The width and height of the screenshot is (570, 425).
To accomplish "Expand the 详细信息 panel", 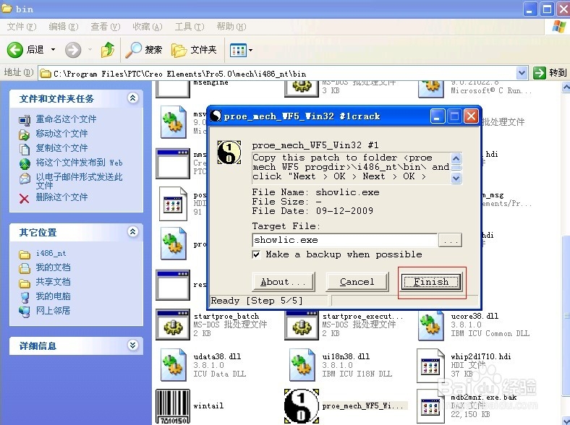I will click(x=132, y=345).
